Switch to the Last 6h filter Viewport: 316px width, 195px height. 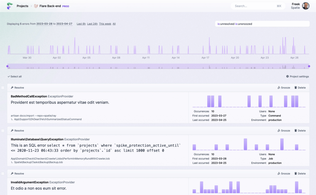(81, 24)
